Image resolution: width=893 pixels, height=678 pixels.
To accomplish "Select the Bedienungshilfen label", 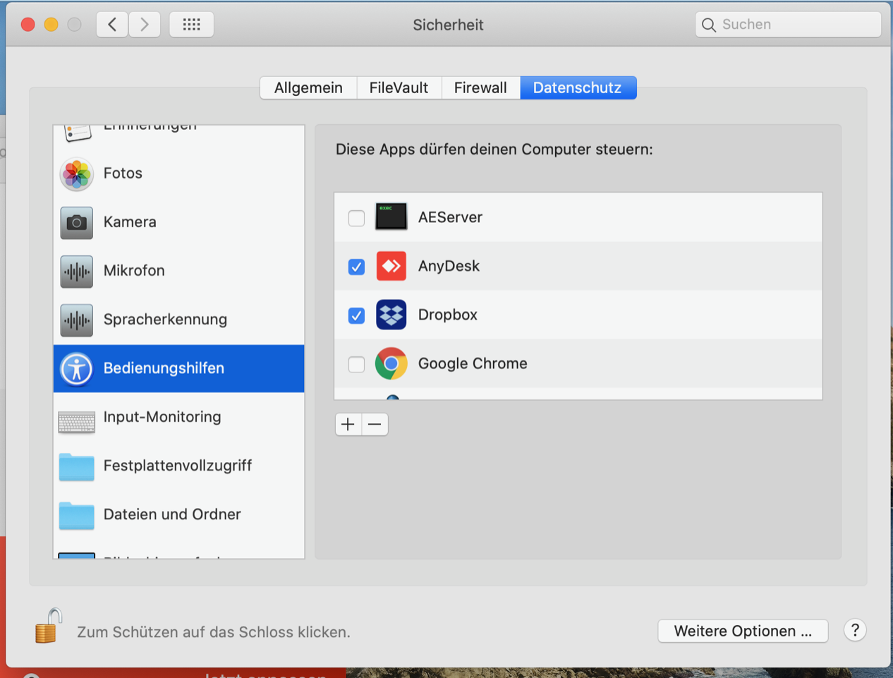I will coord(164,368).
